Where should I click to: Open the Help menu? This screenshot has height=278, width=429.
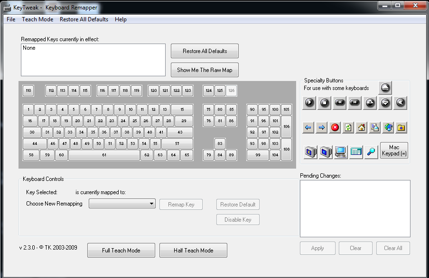click(x=121, y=19)
